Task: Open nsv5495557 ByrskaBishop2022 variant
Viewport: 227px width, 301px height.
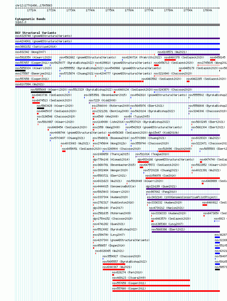Action: pos(125,262)
